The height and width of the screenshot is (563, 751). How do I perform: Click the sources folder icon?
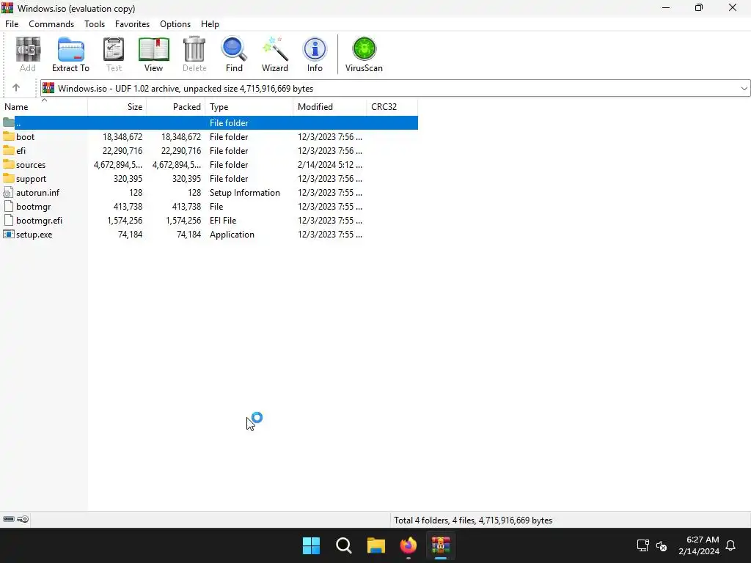tap(9, 164)
